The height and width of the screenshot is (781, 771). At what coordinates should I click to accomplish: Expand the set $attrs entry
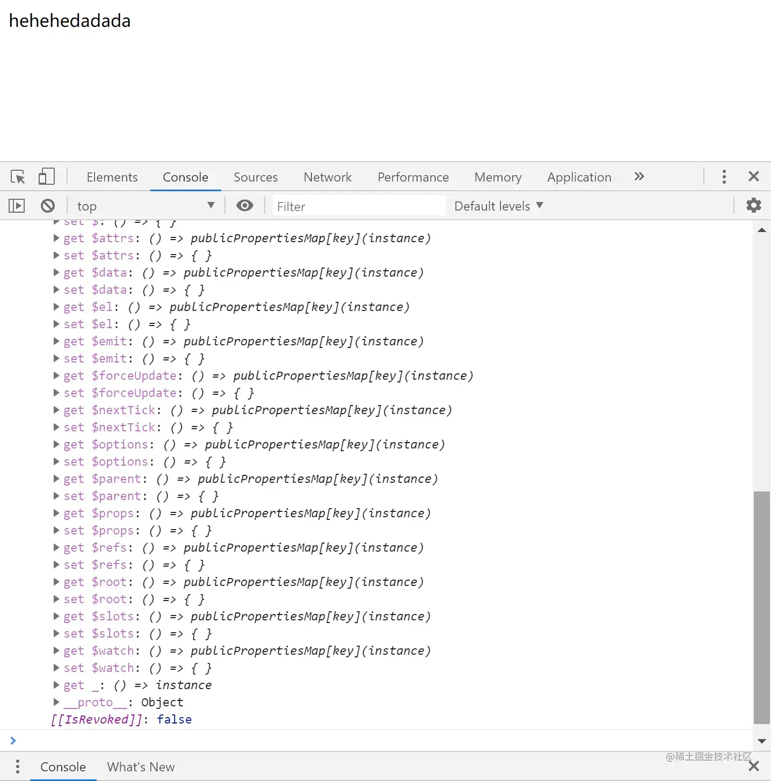click(56, 255)
